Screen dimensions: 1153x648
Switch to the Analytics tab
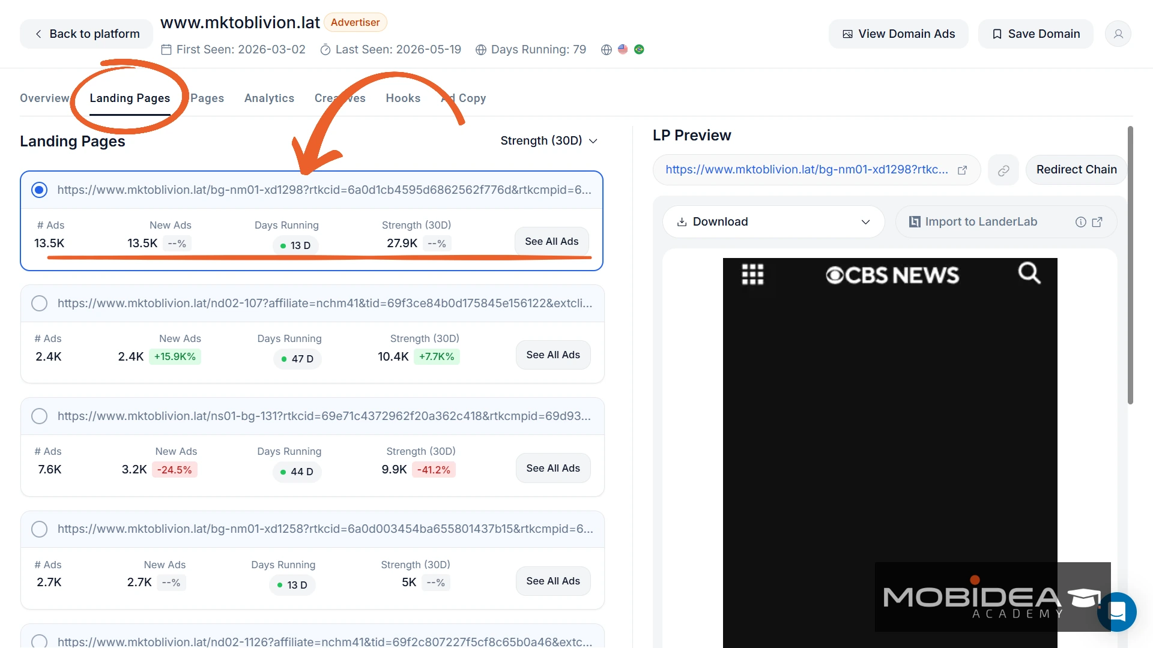[x=269, y=98]
